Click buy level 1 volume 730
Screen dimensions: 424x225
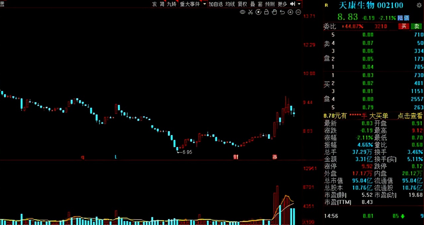coord(418,75)
